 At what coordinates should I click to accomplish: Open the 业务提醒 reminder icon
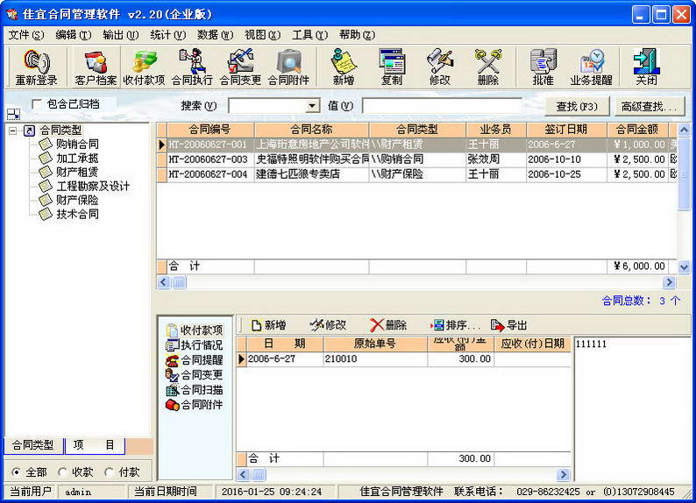tap(591, 67)
